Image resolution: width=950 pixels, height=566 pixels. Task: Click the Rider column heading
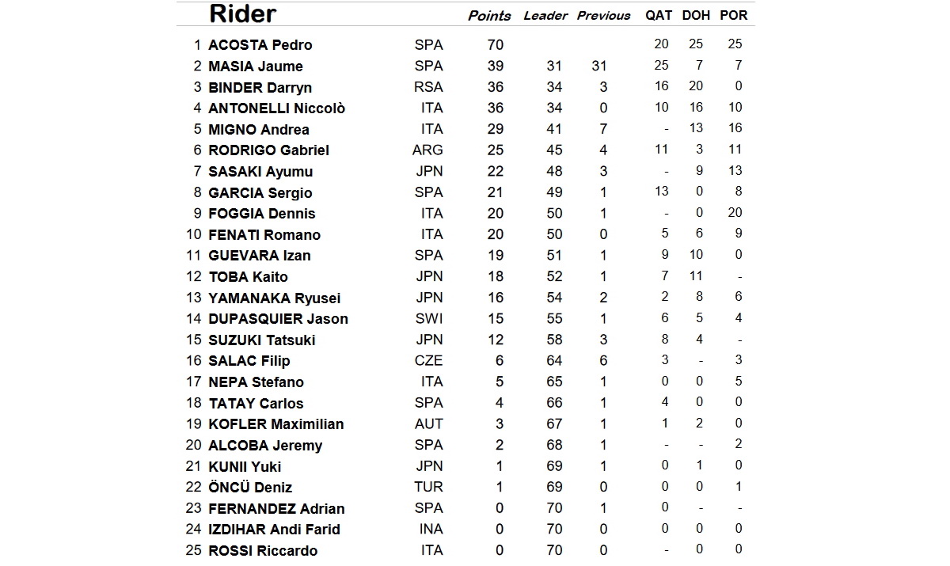pyautogui.click(x=241, y=14)
